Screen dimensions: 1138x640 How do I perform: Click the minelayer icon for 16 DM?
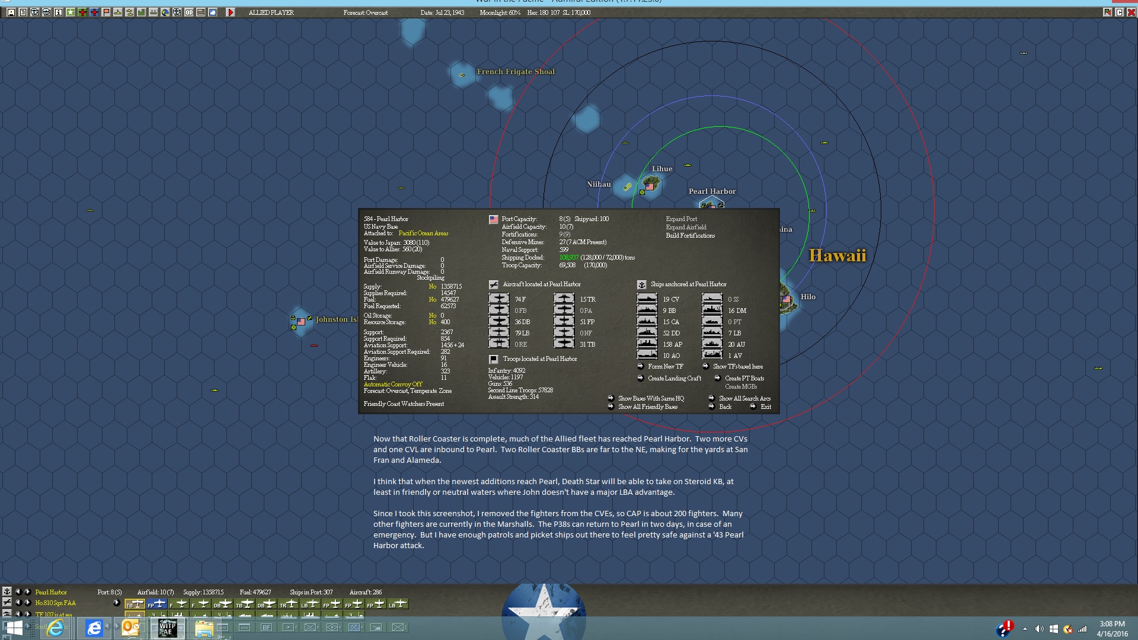point(712,310)
